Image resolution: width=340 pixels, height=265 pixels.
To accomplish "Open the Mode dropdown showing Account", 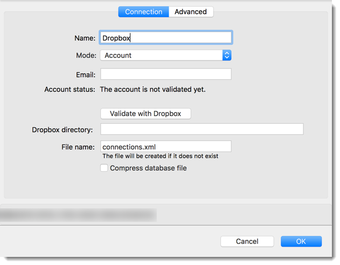I will [x=165, y=56].
